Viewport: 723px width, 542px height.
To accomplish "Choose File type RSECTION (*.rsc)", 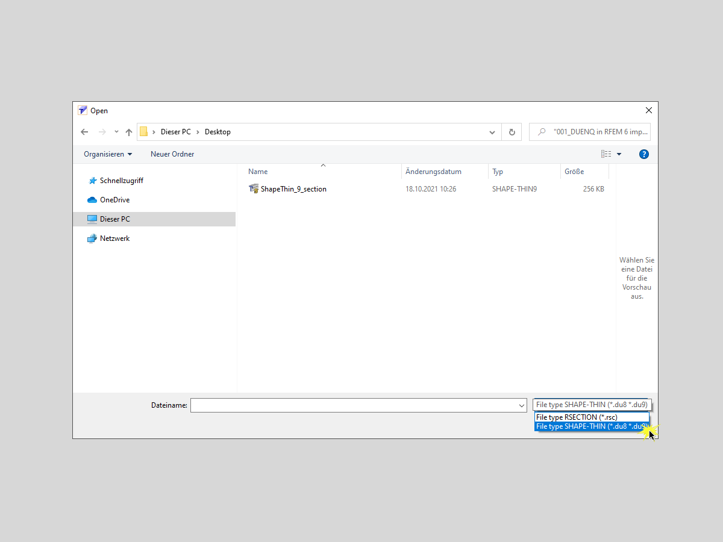I will click(577, 417).
